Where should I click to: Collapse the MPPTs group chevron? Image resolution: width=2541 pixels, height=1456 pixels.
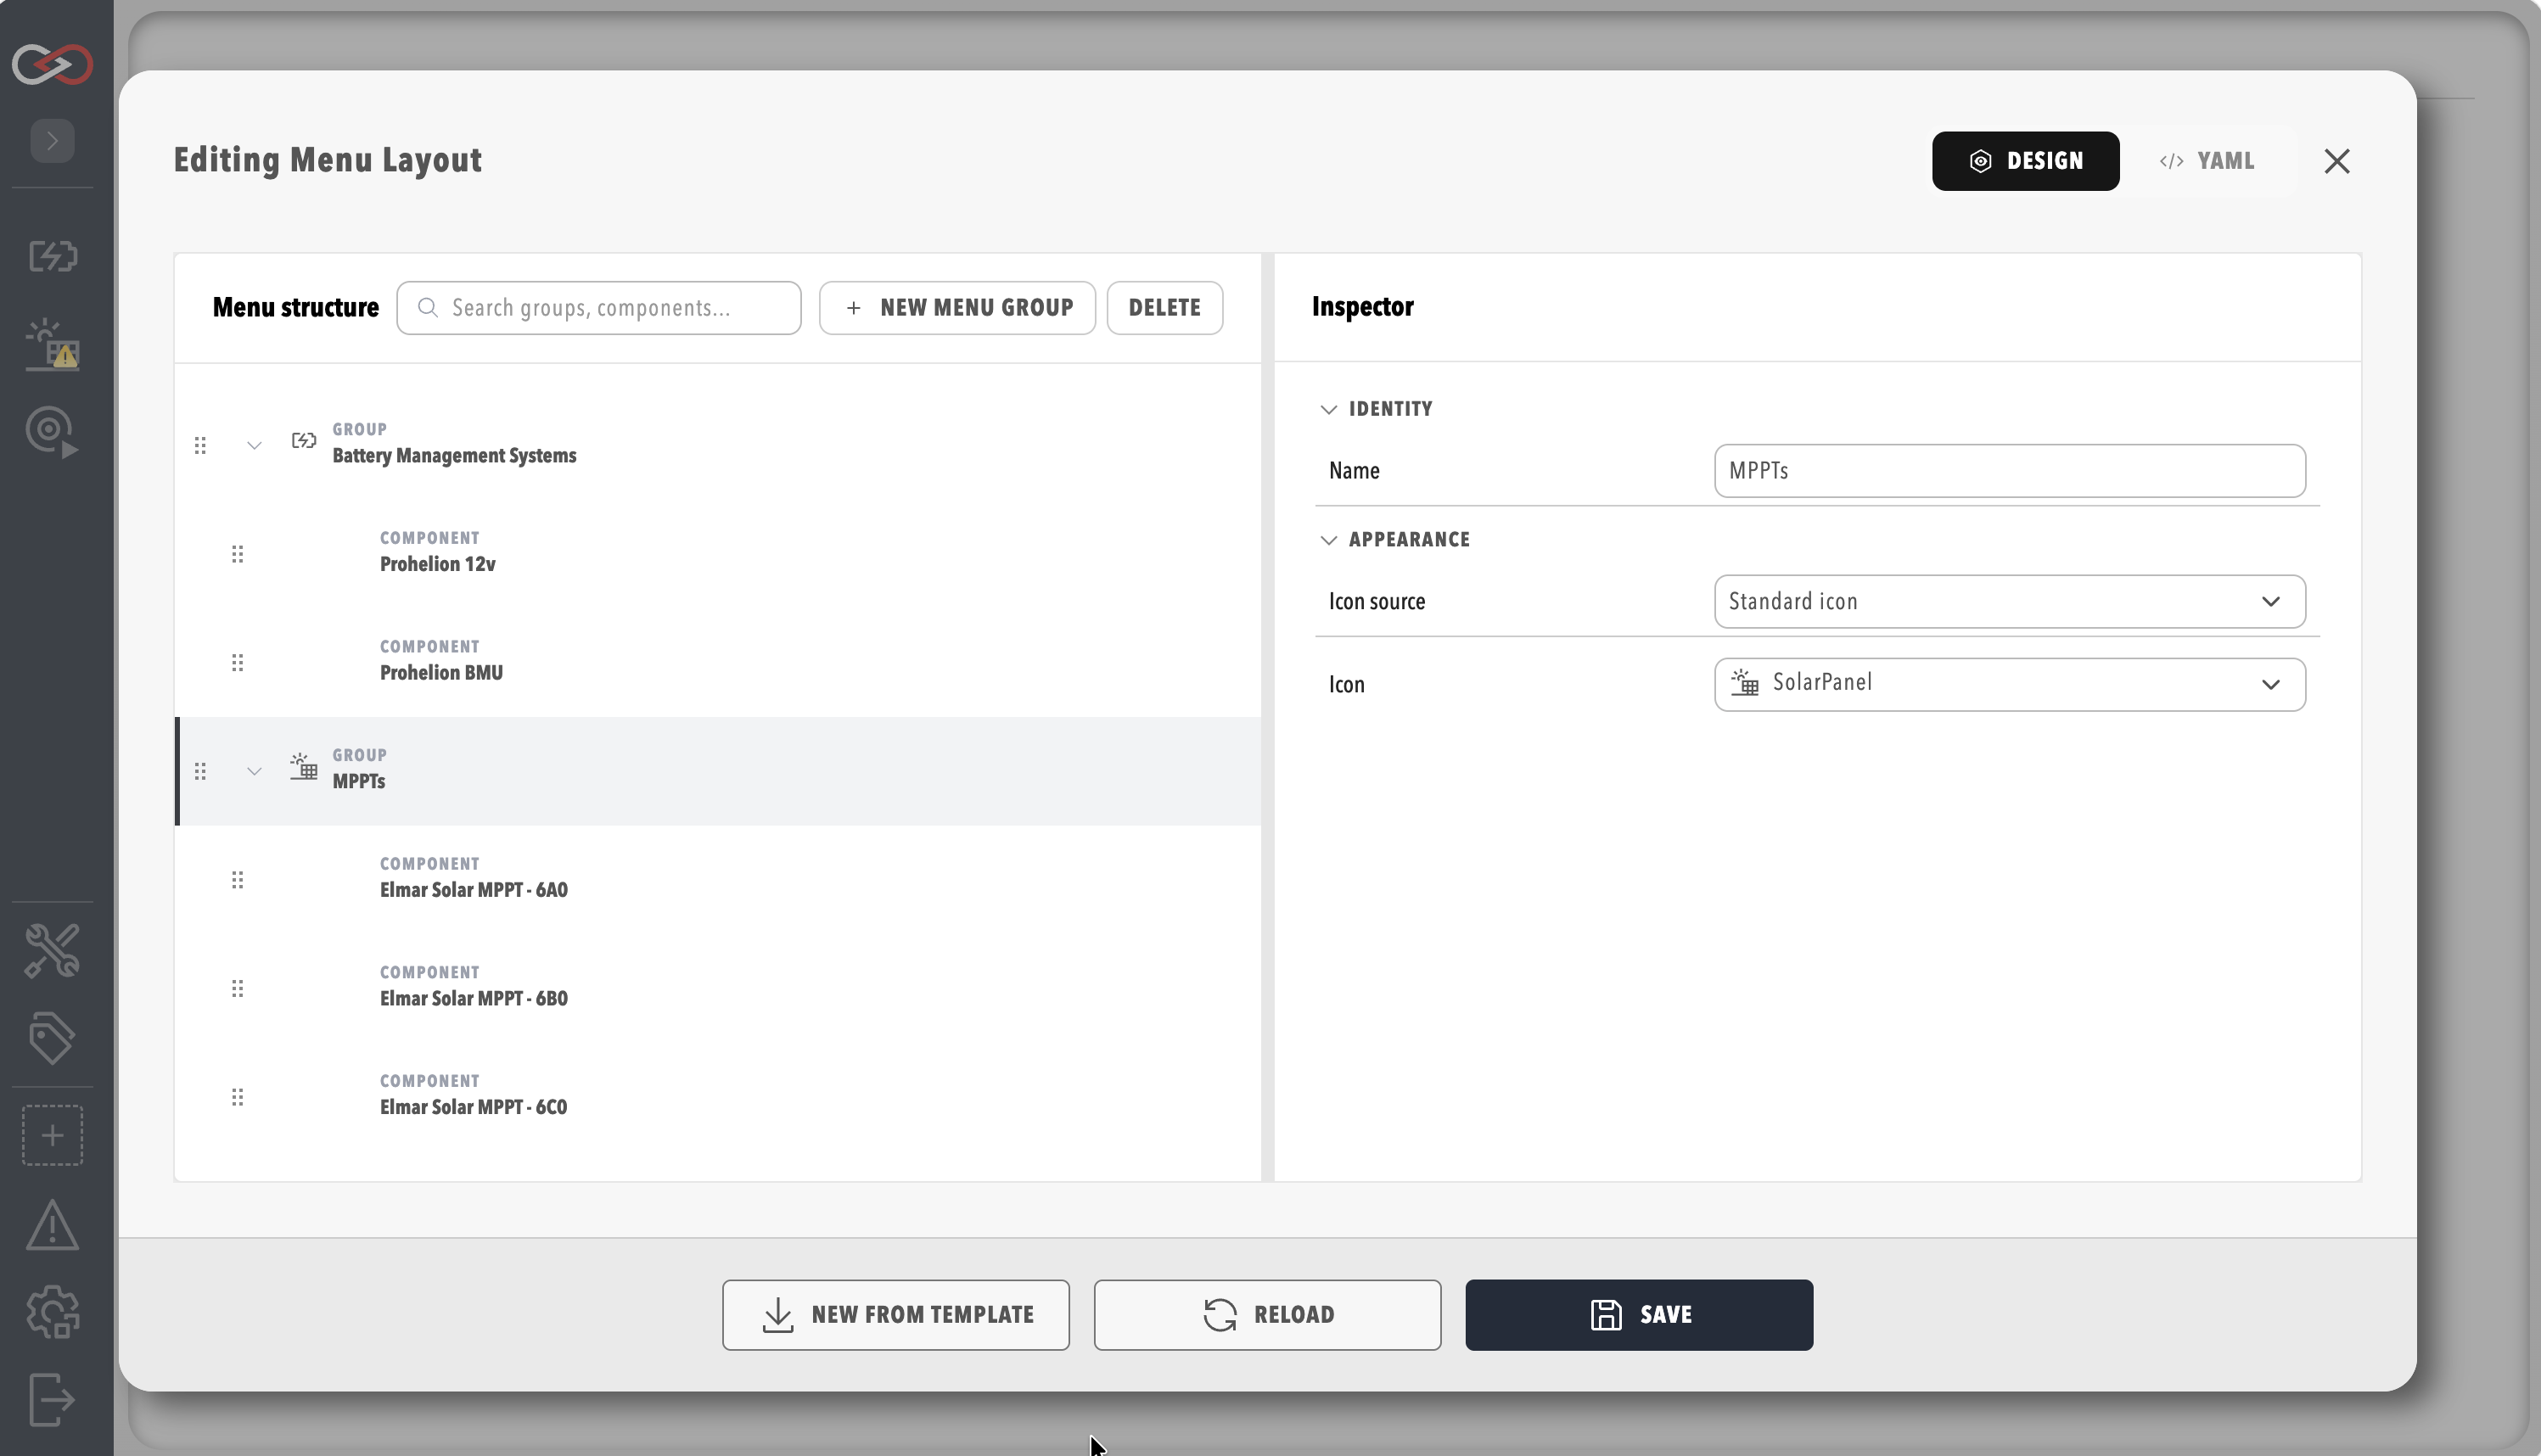pos(254,771)
